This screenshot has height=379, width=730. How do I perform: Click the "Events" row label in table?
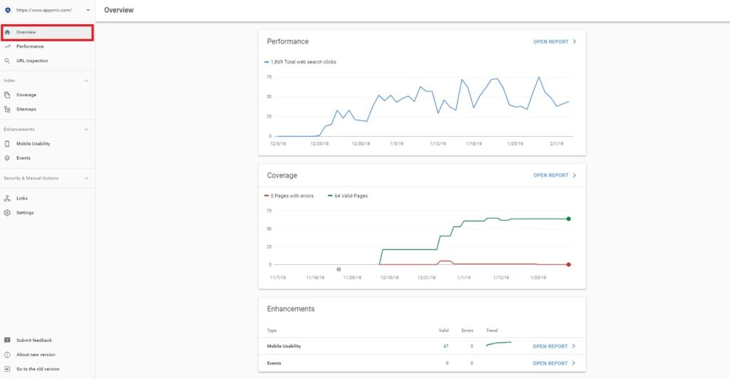click(274, 363)
